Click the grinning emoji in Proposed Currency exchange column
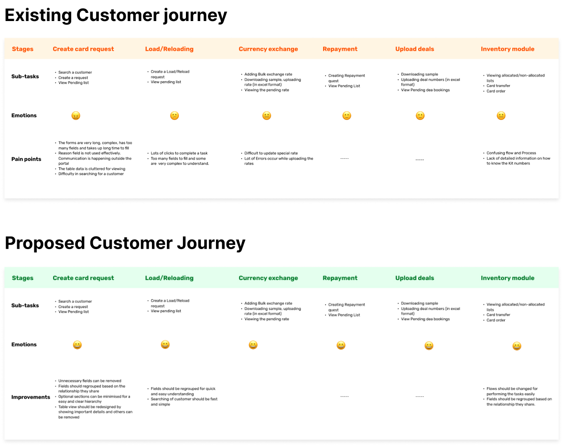The image size is (563, 446). (x=253, y=345)
